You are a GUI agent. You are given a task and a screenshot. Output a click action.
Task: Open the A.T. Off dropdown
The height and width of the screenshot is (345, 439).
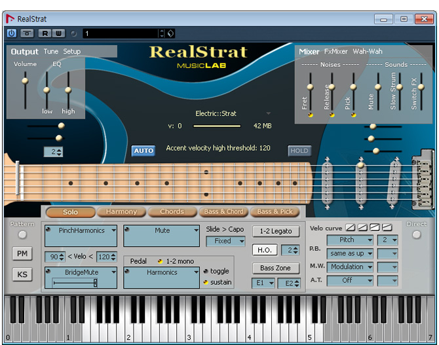(350, 280)
